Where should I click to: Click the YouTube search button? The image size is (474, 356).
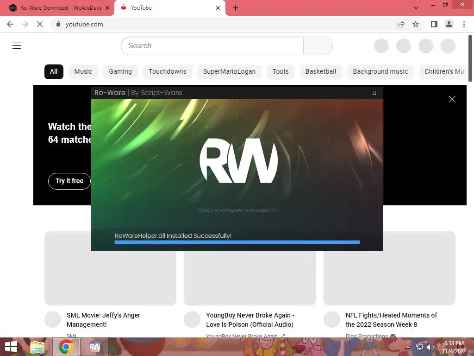(318, 46)
